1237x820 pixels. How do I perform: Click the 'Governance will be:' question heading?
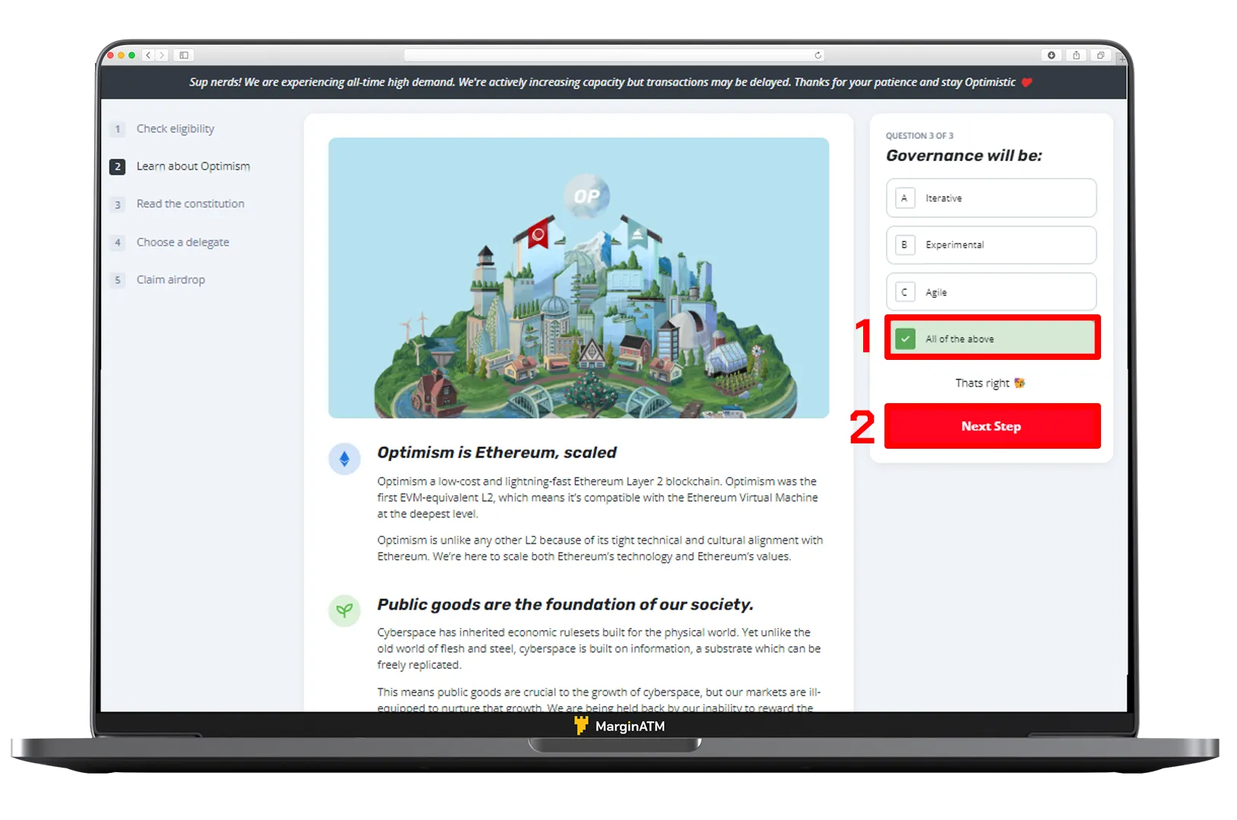[x=963, y=156]
